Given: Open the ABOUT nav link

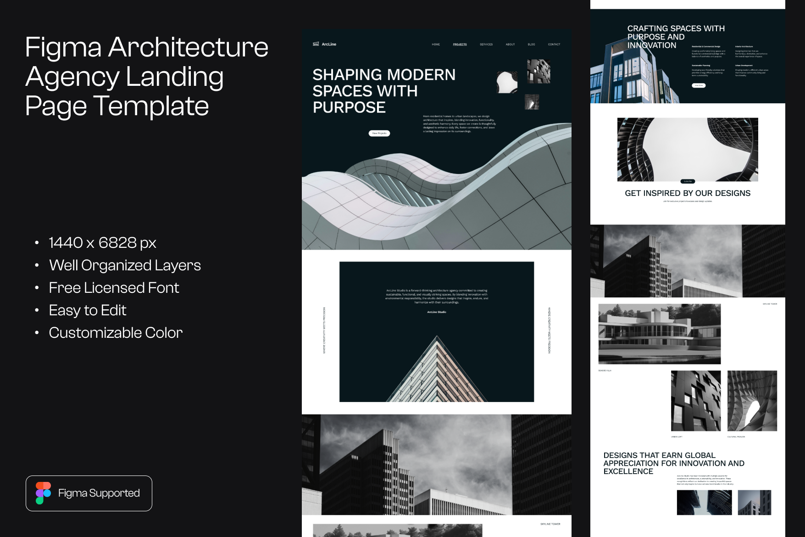Looking at the screenshot, I should tap(510, 45).
